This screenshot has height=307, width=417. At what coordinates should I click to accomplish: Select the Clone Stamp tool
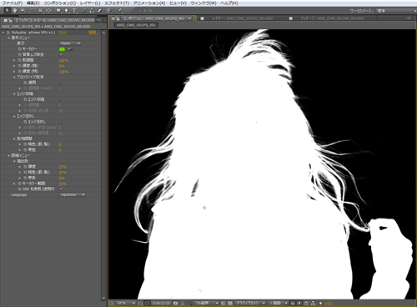tap(92, 11)
